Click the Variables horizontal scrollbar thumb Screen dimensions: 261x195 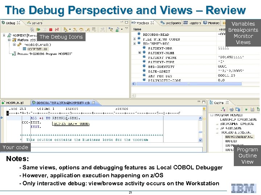click(189, 84)
